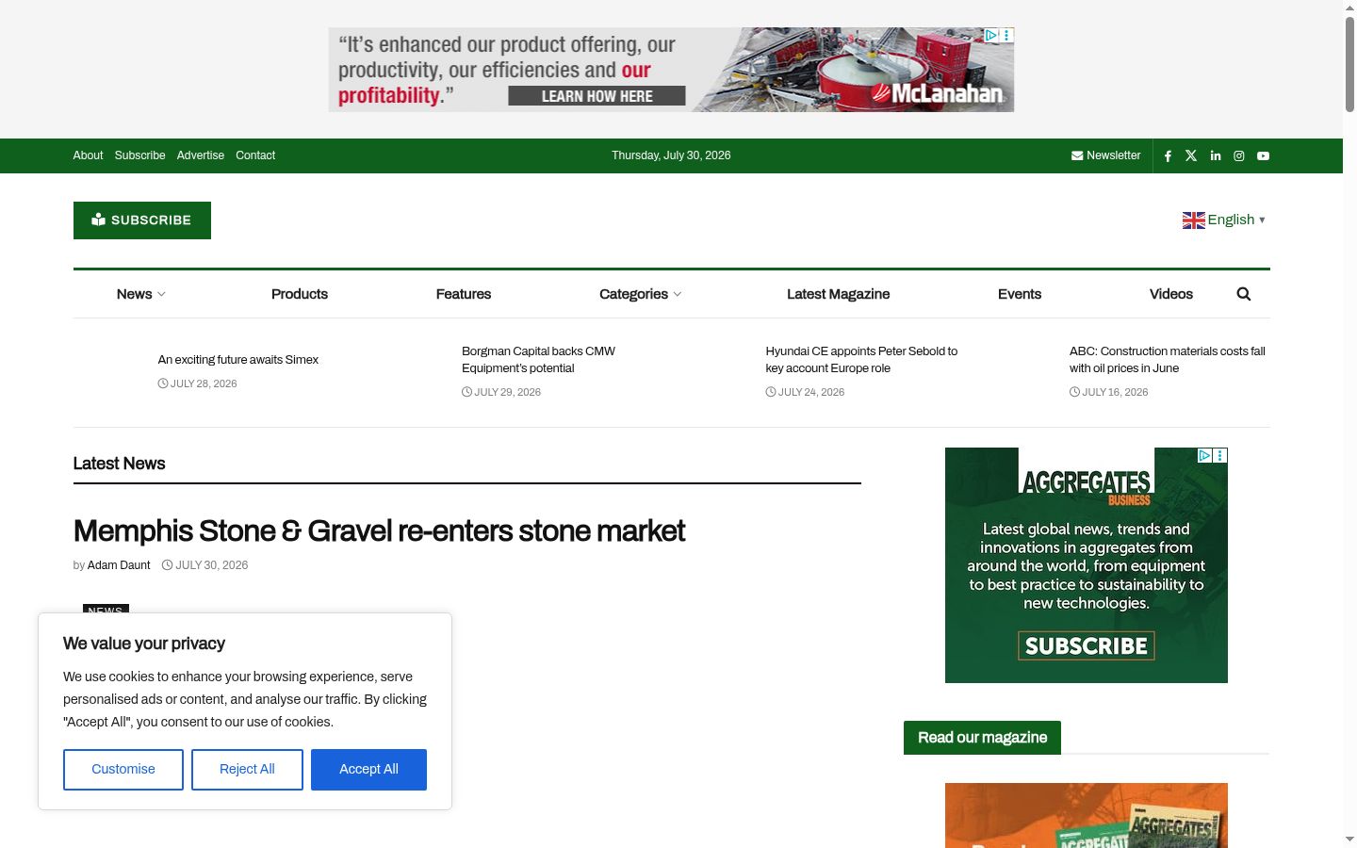Open the LinkedIn social icon
The width and height of the screenshot is (1357, 848).
coord(1216,156)
